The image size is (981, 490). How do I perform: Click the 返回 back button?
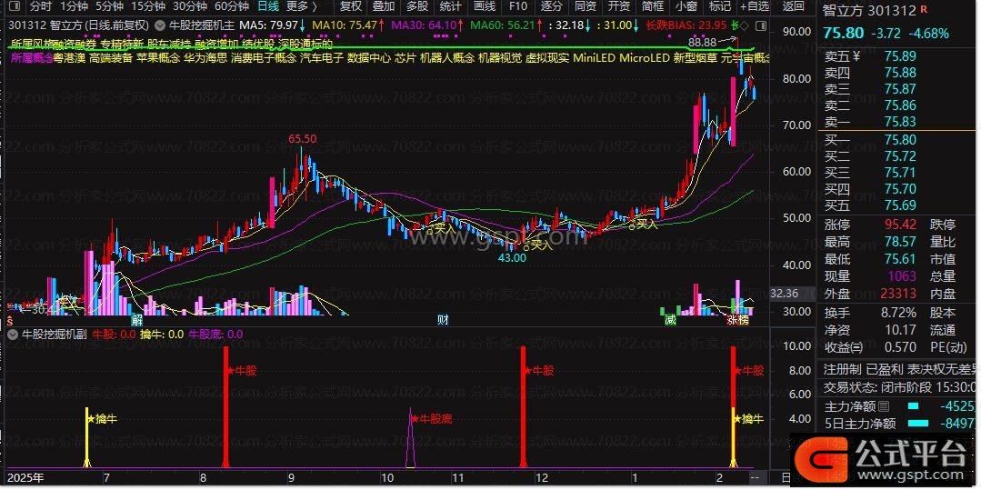pyautogui.click(x=794, y=6)
